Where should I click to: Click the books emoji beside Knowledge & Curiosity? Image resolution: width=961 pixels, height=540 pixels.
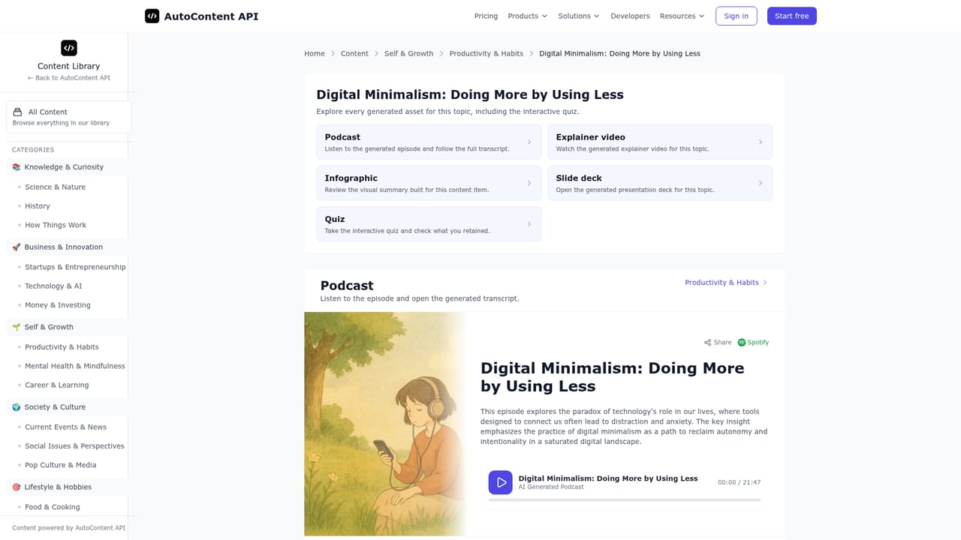pos(17,167)
